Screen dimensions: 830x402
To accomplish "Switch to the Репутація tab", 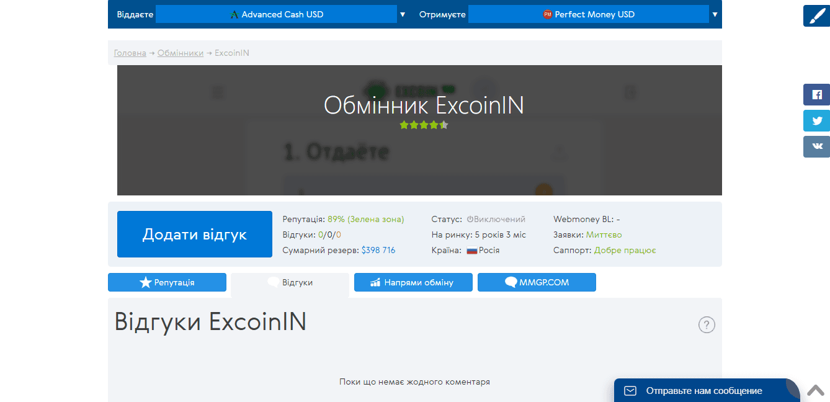I will click(x=167, y=282).
